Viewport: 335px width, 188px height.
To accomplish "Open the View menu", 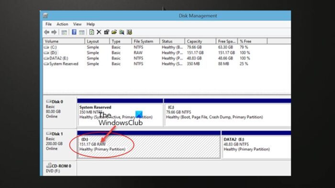I will 78,24.
